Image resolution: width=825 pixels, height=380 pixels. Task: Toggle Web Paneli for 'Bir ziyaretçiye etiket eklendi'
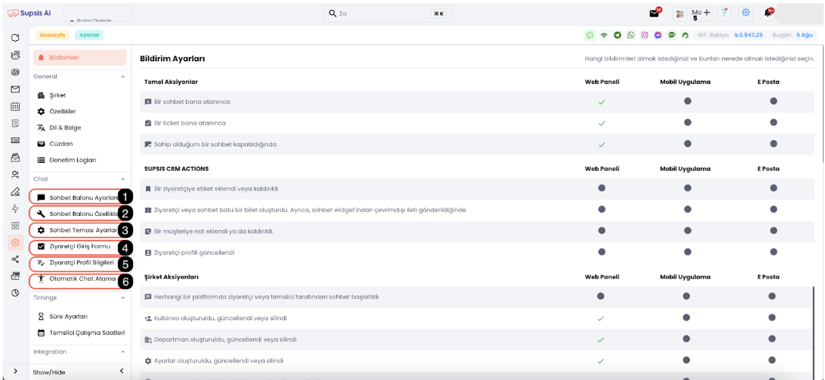pyautogui.click(x=601, y=188)
